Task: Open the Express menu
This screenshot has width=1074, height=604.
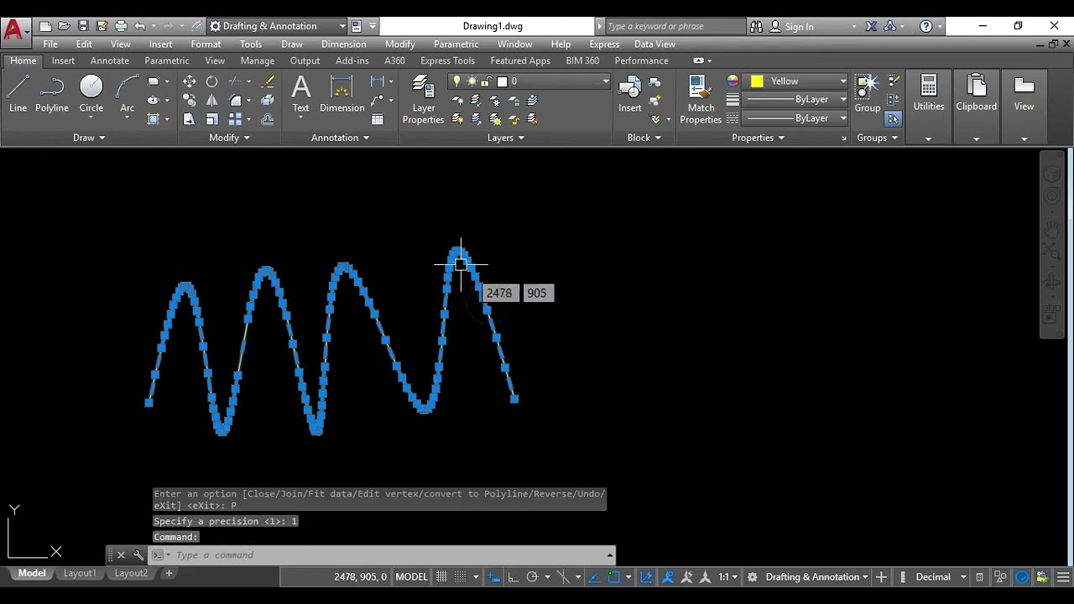Action: pyautogui.click(x=604, y=44)
